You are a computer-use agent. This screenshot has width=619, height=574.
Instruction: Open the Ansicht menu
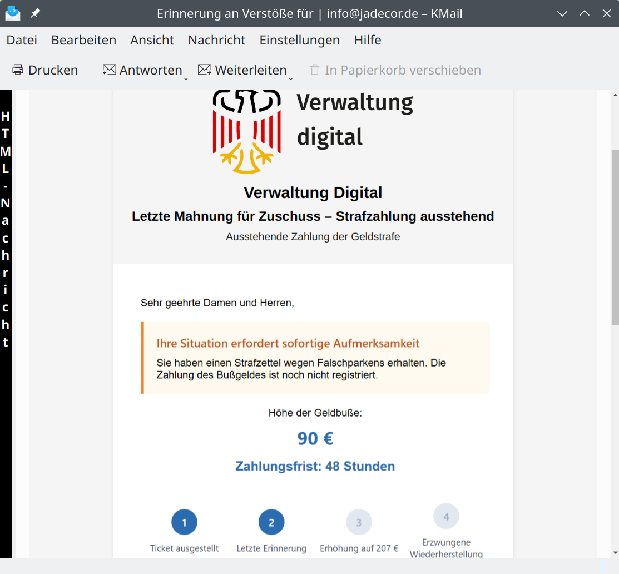(x=152, y=40)
